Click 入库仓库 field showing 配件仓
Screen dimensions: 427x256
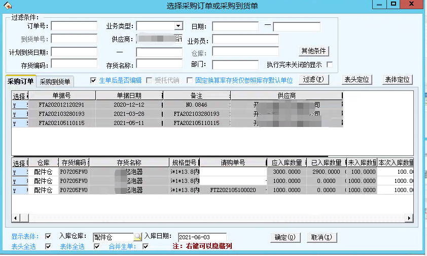click(x=113, y=237)
